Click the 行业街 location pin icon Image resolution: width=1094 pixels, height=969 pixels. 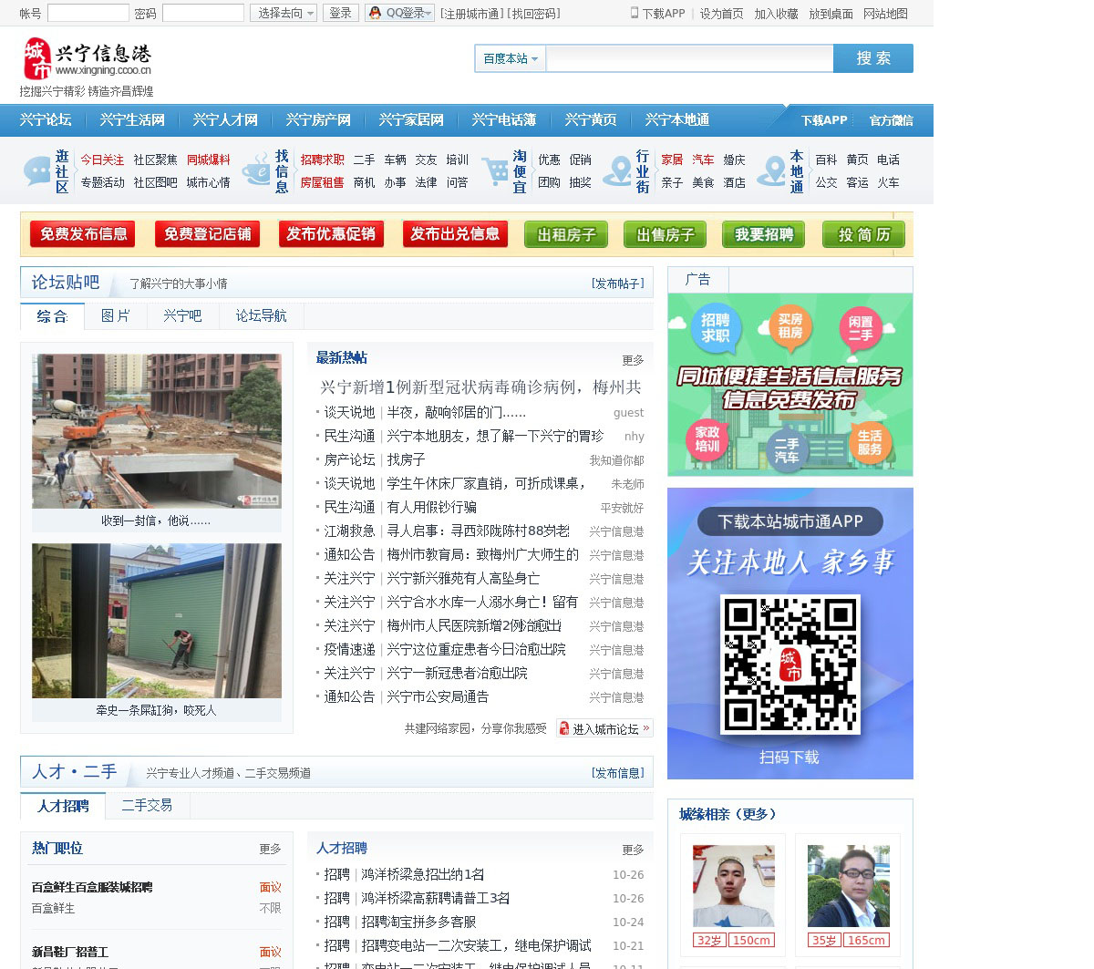[x=619, y=170]
